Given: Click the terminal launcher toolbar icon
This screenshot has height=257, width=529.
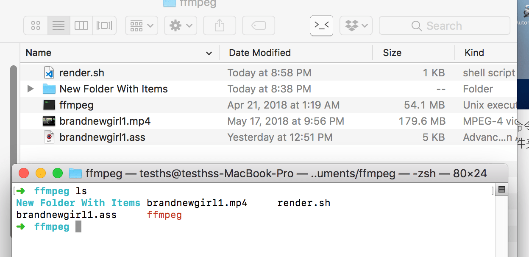Looking at the screenshot, I should pos(322,25).
